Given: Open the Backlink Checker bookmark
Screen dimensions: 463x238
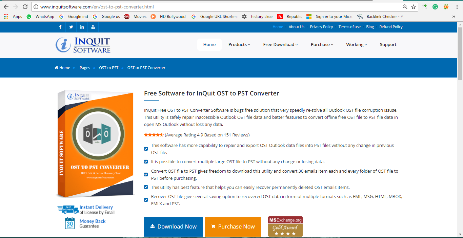Looking at the screenshot, I should click(x=380, y=16).
